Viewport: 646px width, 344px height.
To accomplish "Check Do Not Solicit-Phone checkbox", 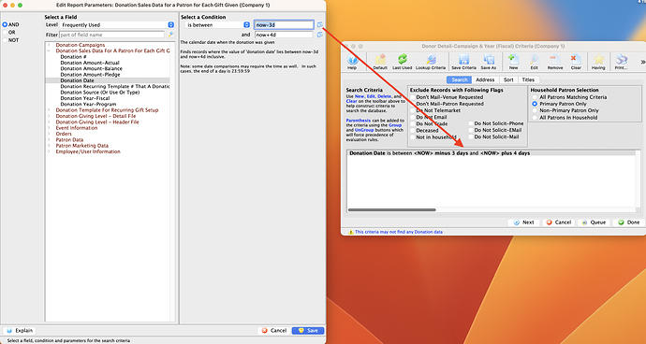I will click(x=471, y=123).
